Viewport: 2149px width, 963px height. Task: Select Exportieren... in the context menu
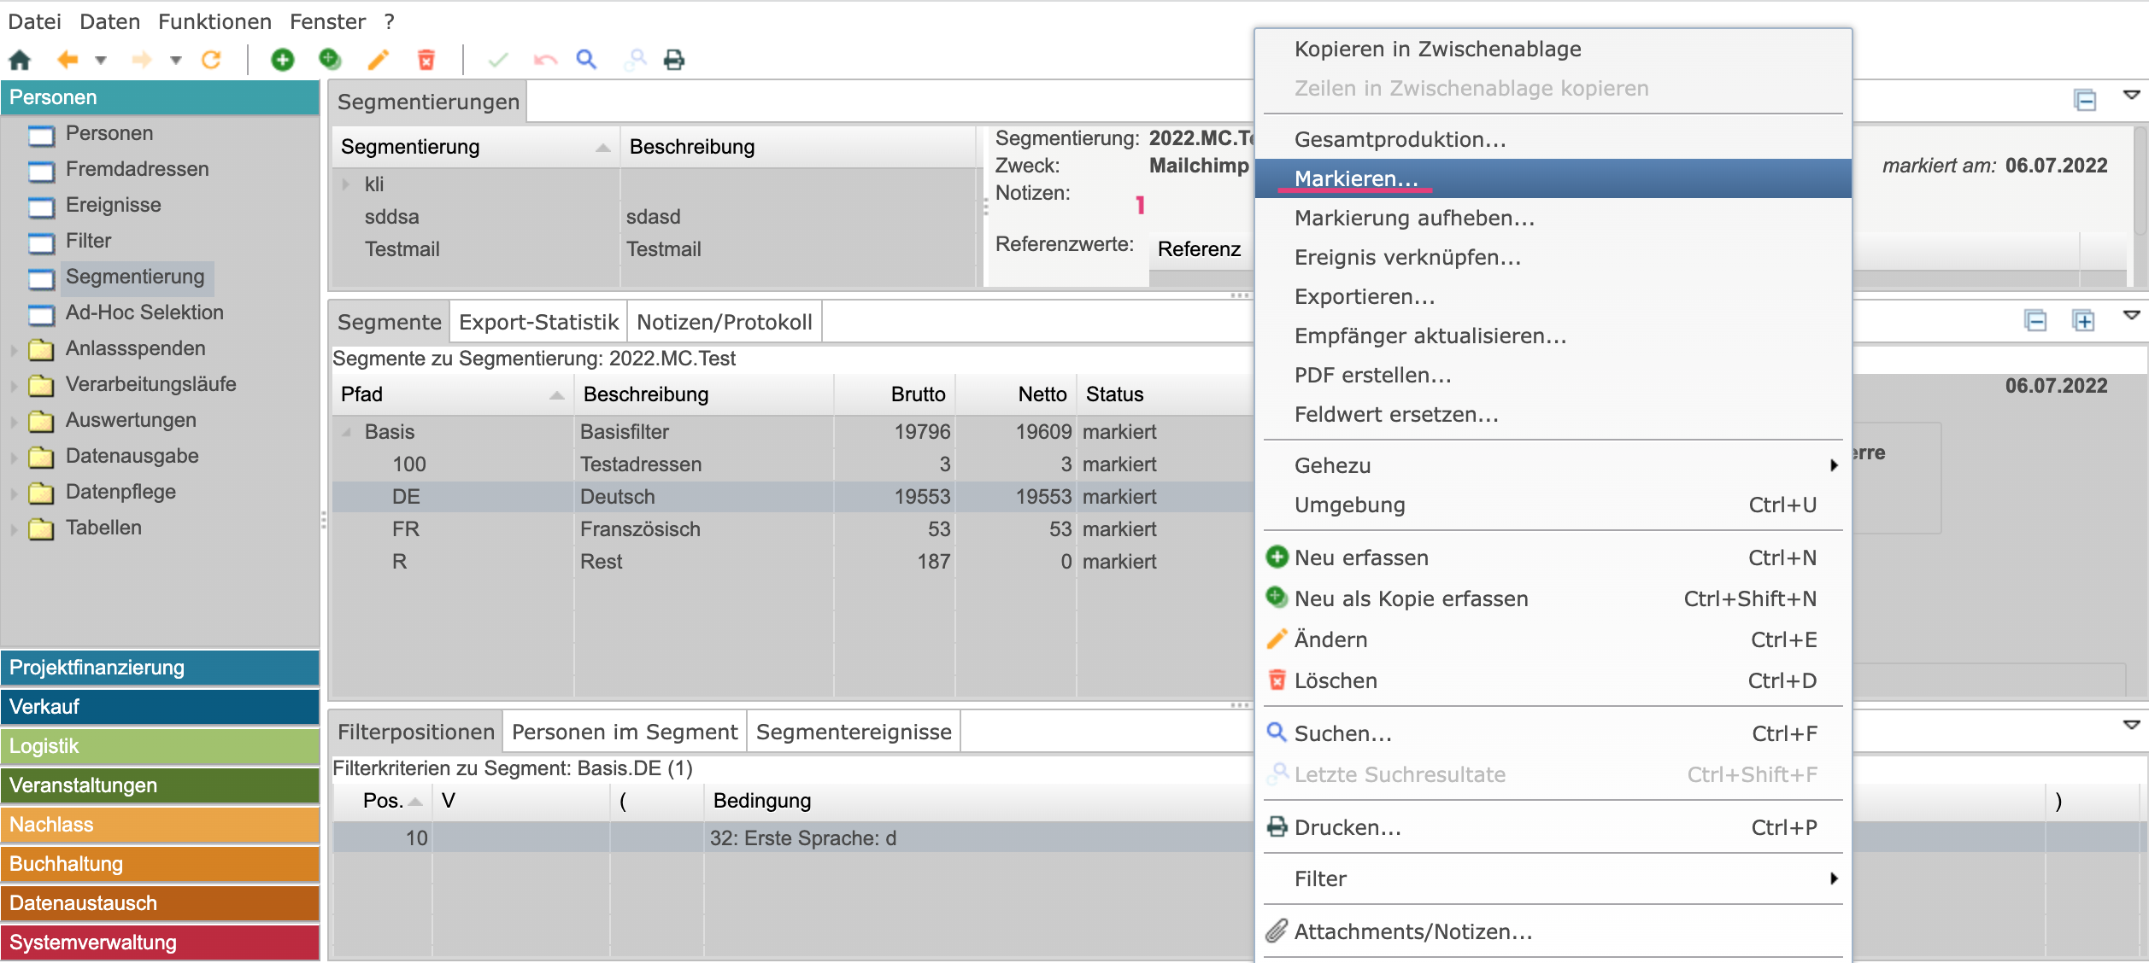[x=1364, y=296]
